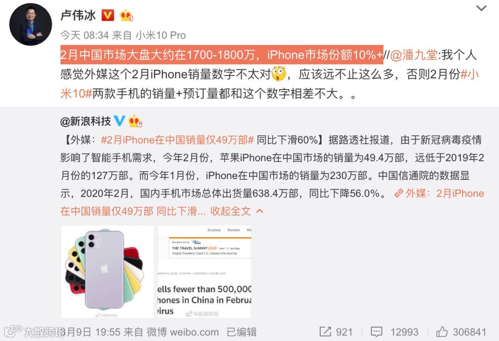Click the repost share icon showing 921
This screenshot has height=341, width=499.
[325, 332]
